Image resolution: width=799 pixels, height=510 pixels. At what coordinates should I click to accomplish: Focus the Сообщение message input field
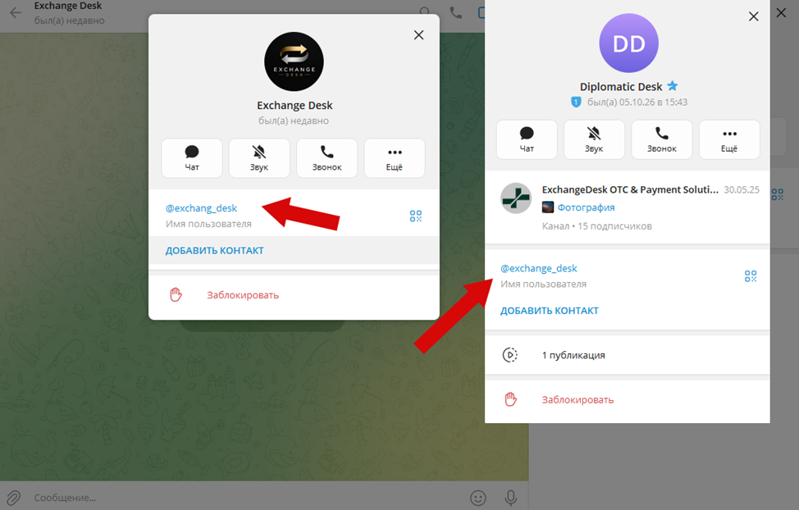tap(247, 497)
